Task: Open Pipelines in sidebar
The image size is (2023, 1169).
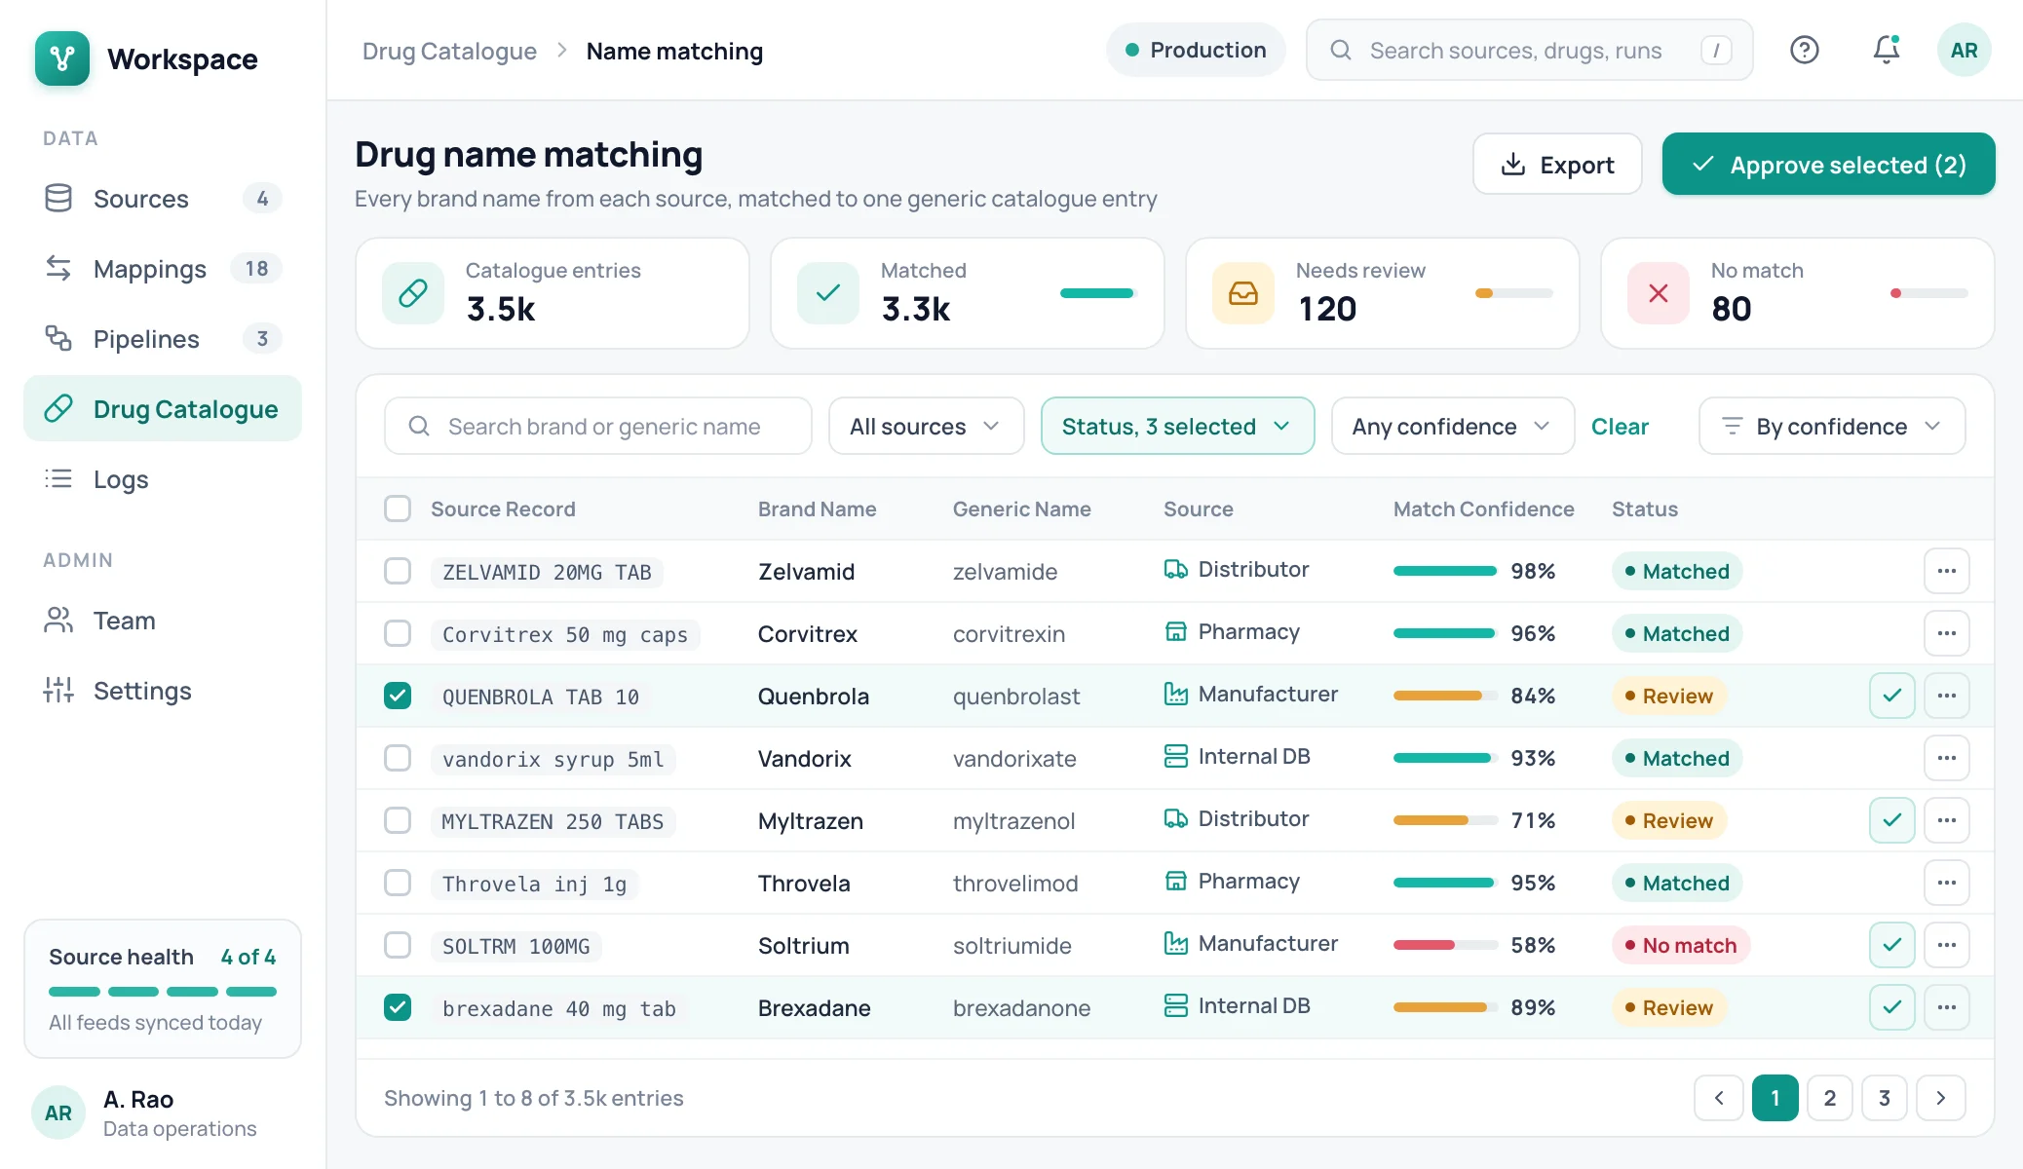Action: (163, 339)
